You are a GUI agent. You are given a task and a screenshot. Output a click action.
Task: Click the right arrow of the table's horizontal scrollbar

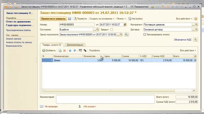[194, 90]
